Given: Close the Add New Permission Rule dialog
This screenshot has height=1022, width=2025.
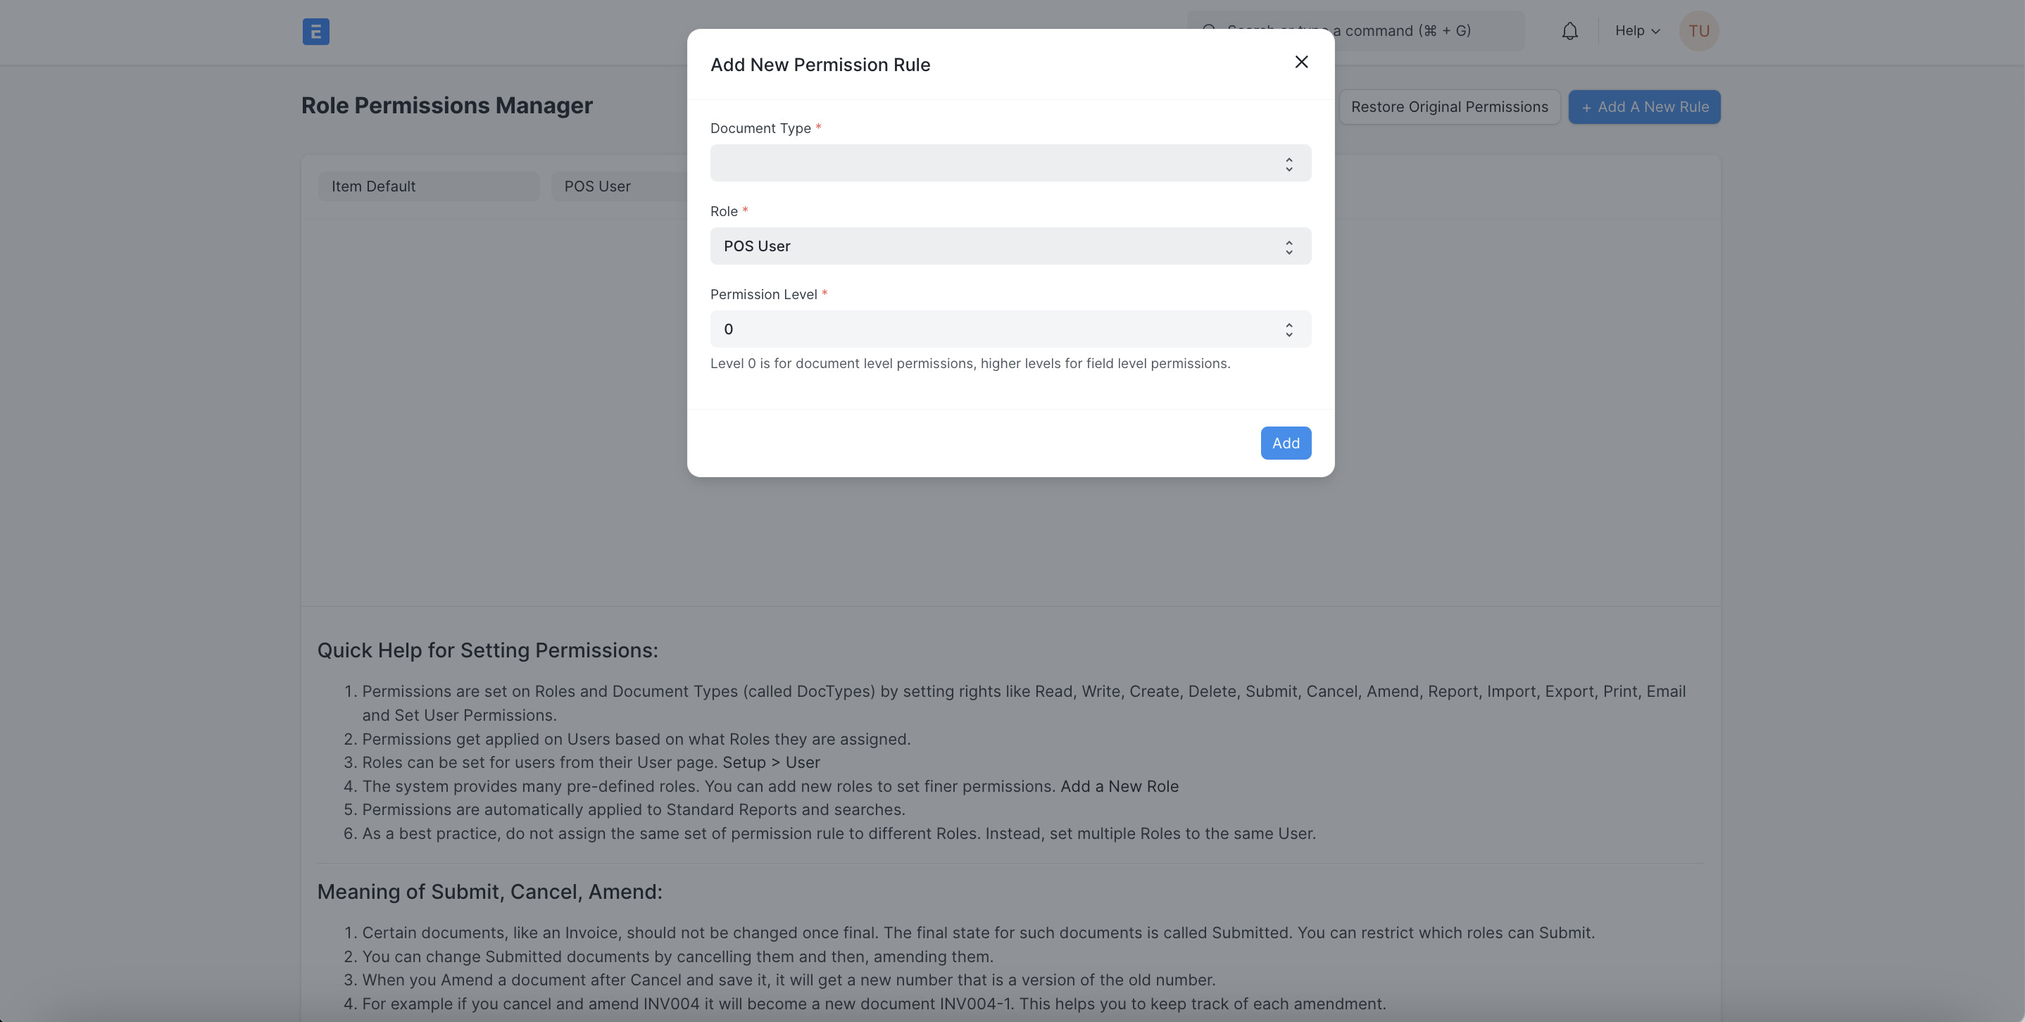Looking at the screenshot, I should 1301,62.
